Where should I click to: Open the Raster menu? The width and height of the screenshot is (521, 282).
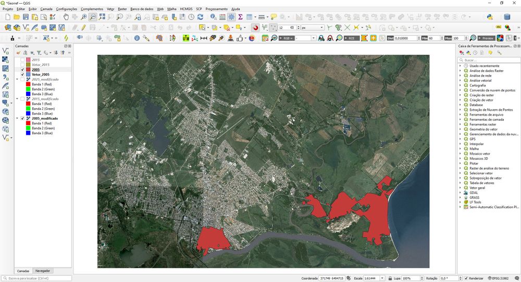(x=122, y=9)
